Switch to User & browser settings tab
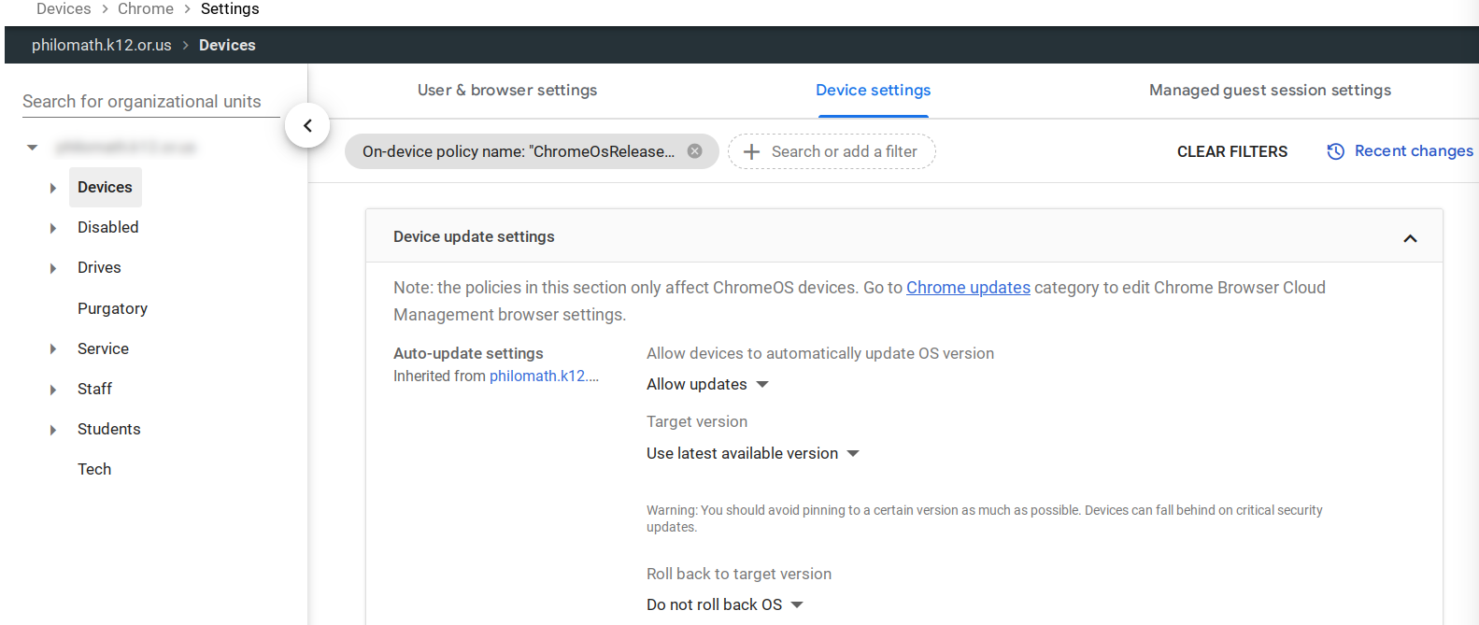Image resolution: width=1479 pixels, height=625 pixels. [507, 91]
